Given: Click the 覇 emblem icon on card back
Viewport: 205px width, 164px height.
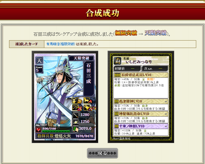Looking at the screenshot, I should click(117, 61).
